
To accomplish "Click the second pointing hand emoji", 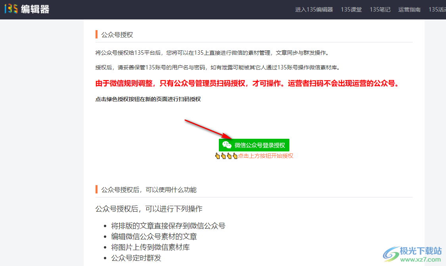I will [223, 156].
